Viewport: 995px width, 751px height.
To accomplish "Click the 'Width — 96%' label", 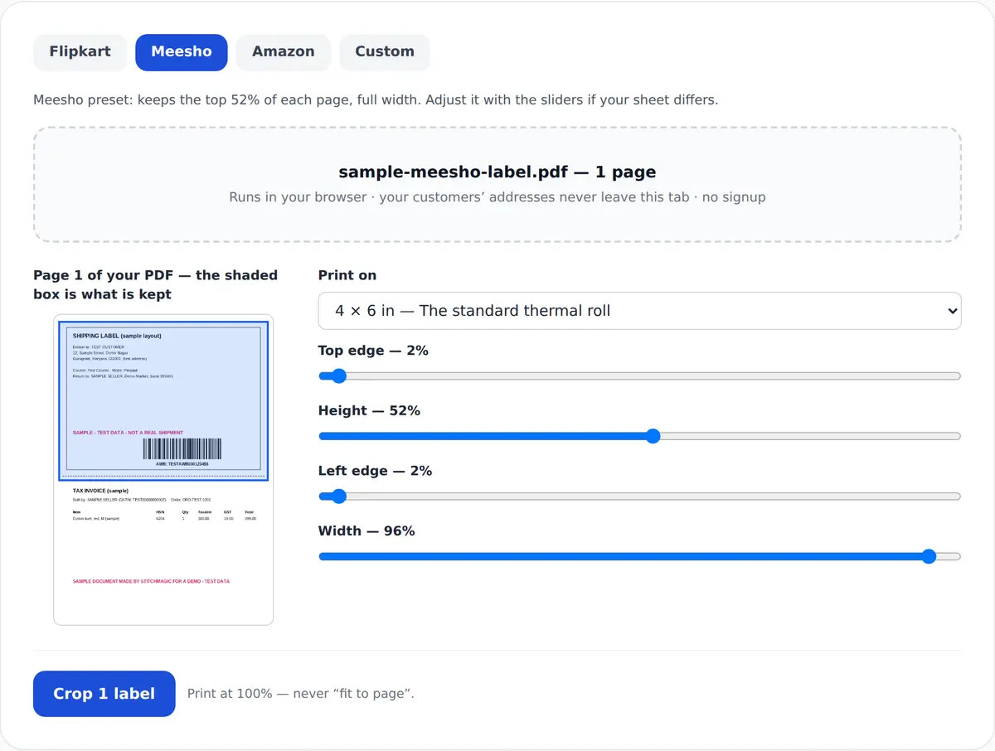I will tap(366, 531).
